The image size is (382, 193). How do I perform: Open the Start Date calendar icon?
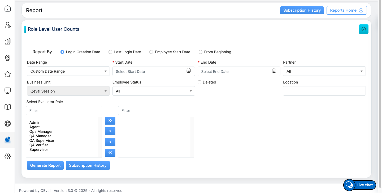point(189,71)
